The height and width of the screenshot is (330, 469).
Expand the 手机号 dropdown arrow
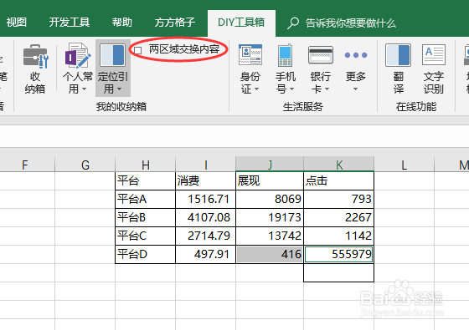(x=292, y=89)
